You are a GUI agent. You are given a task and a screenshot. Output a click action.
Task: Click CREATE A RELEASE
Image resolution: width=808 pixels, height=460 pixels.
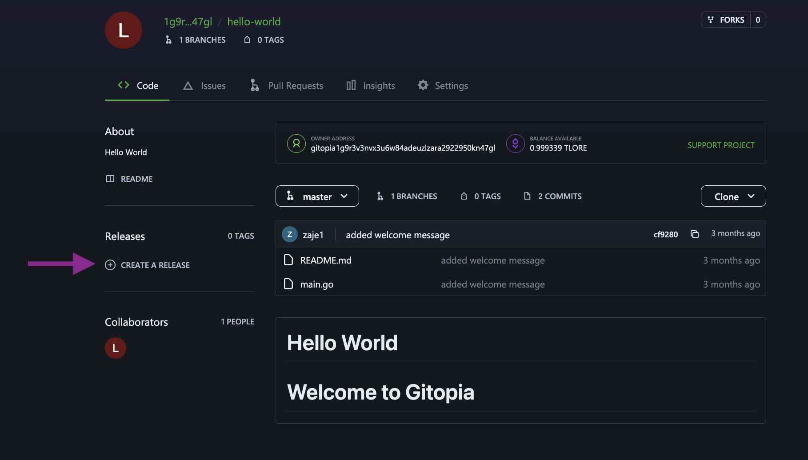click(x=155, y=265)
